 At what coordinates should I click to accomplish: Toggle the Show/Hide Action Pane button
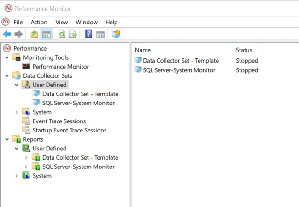pyautogui.click(x=100, y=34)
